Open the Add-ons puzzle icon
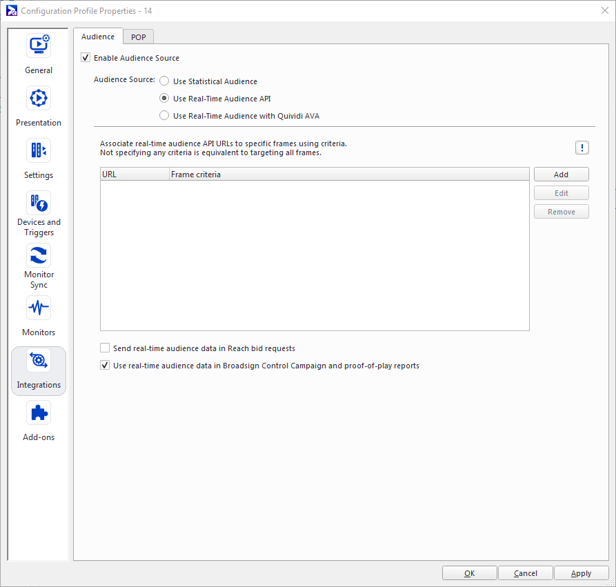 click(x=39, y=413)
